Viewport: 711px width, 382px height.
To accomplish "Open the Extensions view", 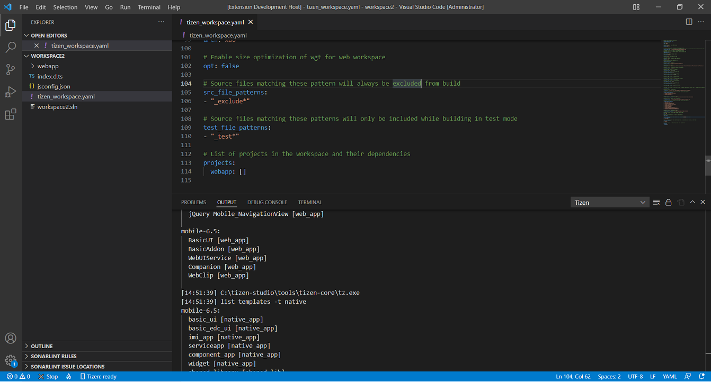I will (x=11, y=114).
